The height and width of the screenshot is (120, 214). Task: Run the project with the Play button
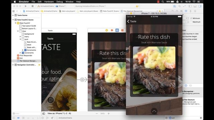tap(26, 6)
